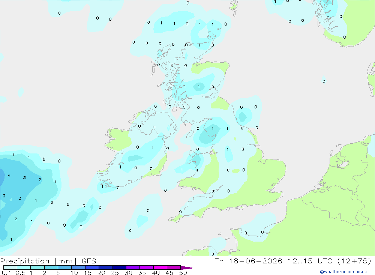The image size is (375, 275).
Task: Click the 20–25 mm dark blue legend swatch
Action: [105, 267]
